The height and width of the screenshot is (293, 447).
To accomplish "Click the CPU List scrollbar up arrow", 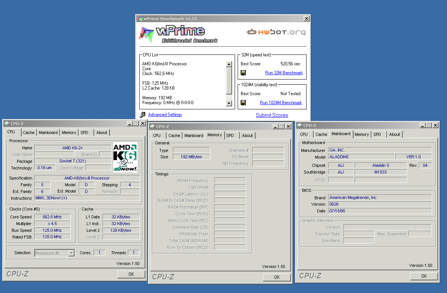I will (229, 64).
